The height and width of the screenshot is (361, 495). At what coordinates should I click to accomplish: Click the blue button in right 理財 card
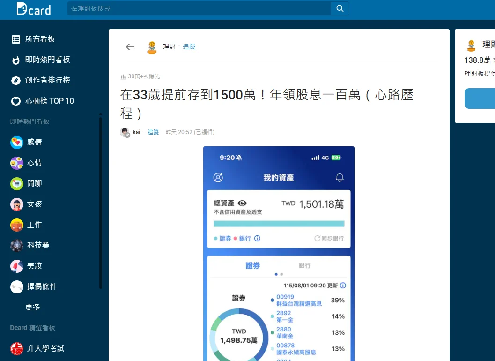pos(480,98)
